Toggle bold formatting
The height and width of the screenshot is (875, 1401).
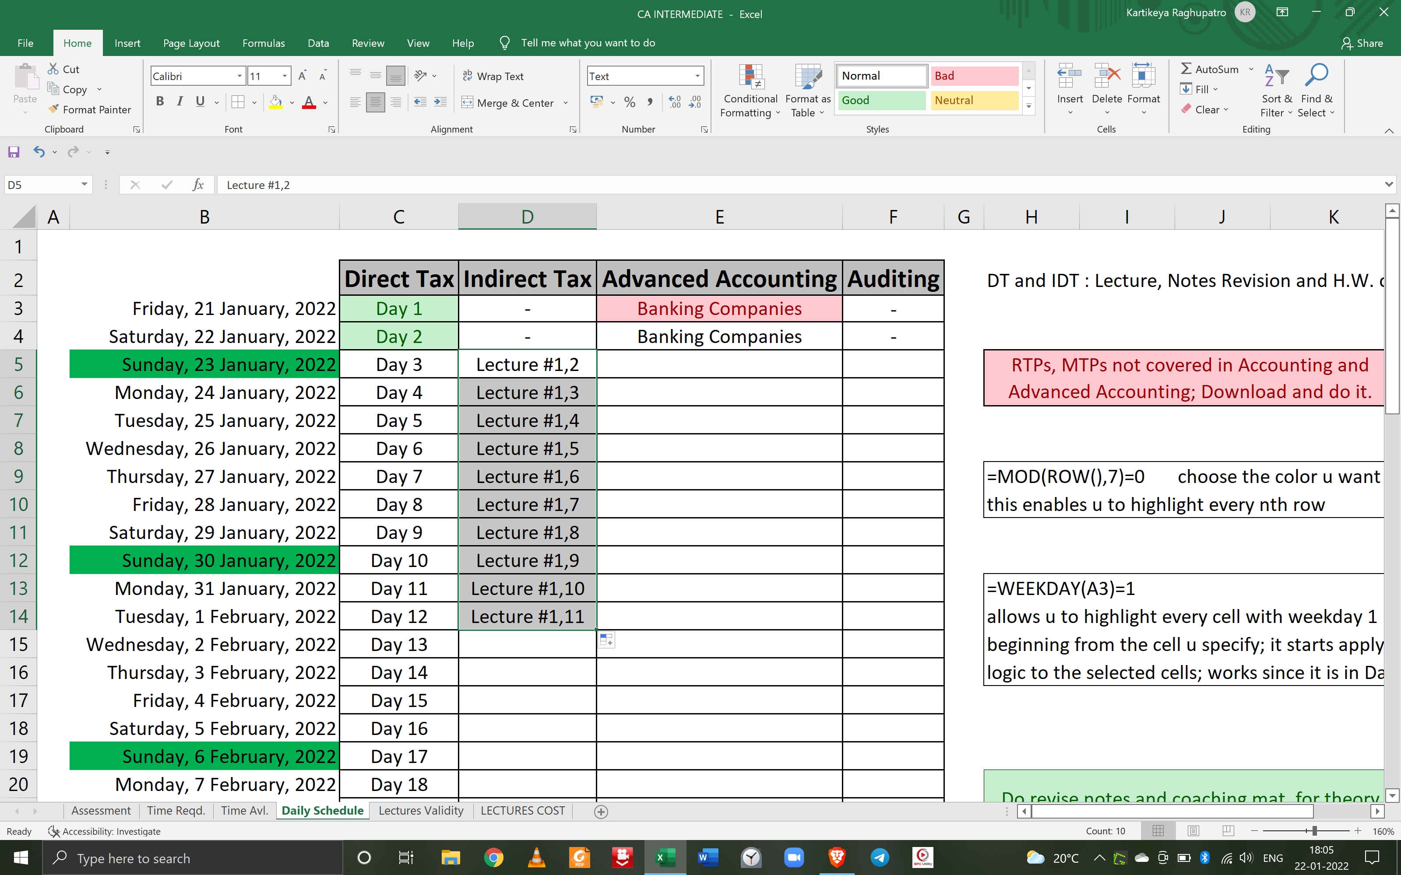click(x=160, y=101)
